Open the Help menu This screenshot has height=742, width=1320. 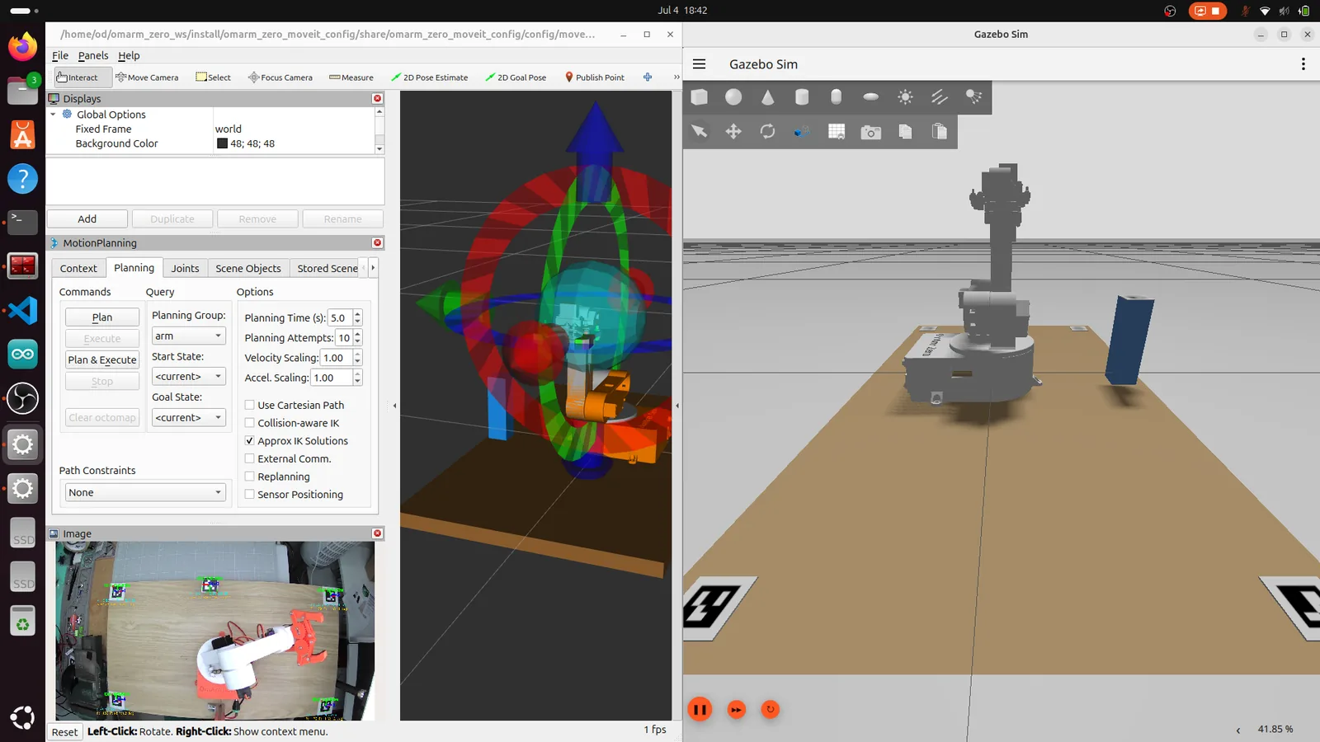coord(129,56)
